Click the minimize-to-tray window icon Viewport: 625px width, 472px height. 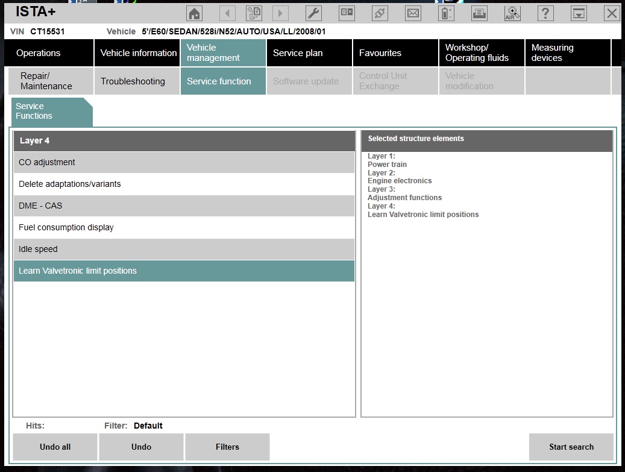(x=579, y=13)
